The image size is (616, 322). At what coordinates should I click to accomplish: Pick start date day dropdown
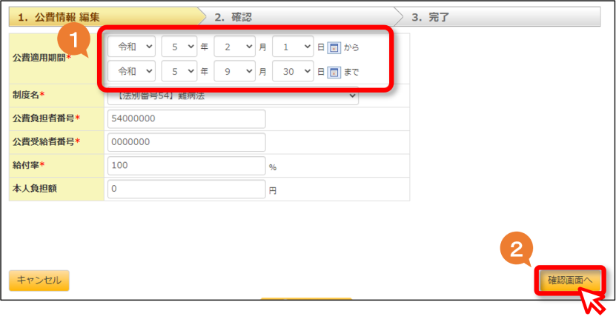tap(293, 47)
